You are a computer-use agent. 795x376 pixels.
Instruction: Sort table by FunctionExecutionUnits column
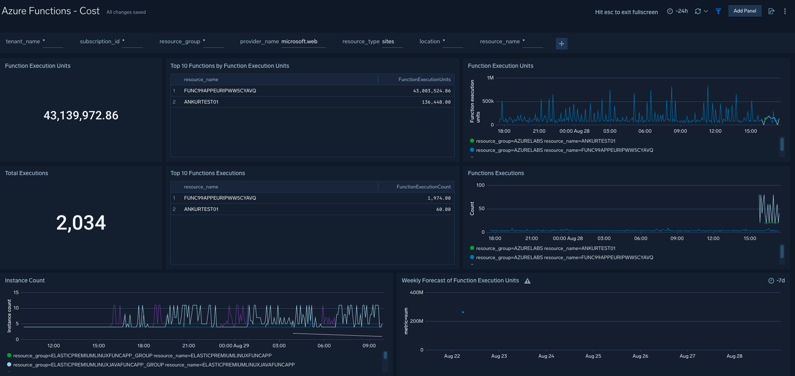(x=424, y=79)
